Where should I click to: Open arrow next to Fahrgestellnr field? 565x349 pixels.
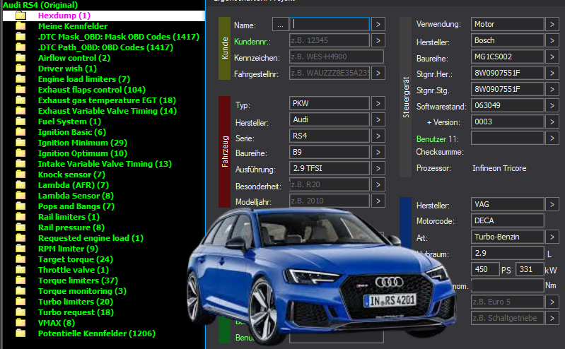tap(378, 73)
